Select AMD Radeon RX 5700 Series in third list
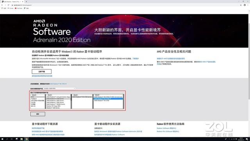This screenshot has width=250, height=141. [x=82, y=97]
